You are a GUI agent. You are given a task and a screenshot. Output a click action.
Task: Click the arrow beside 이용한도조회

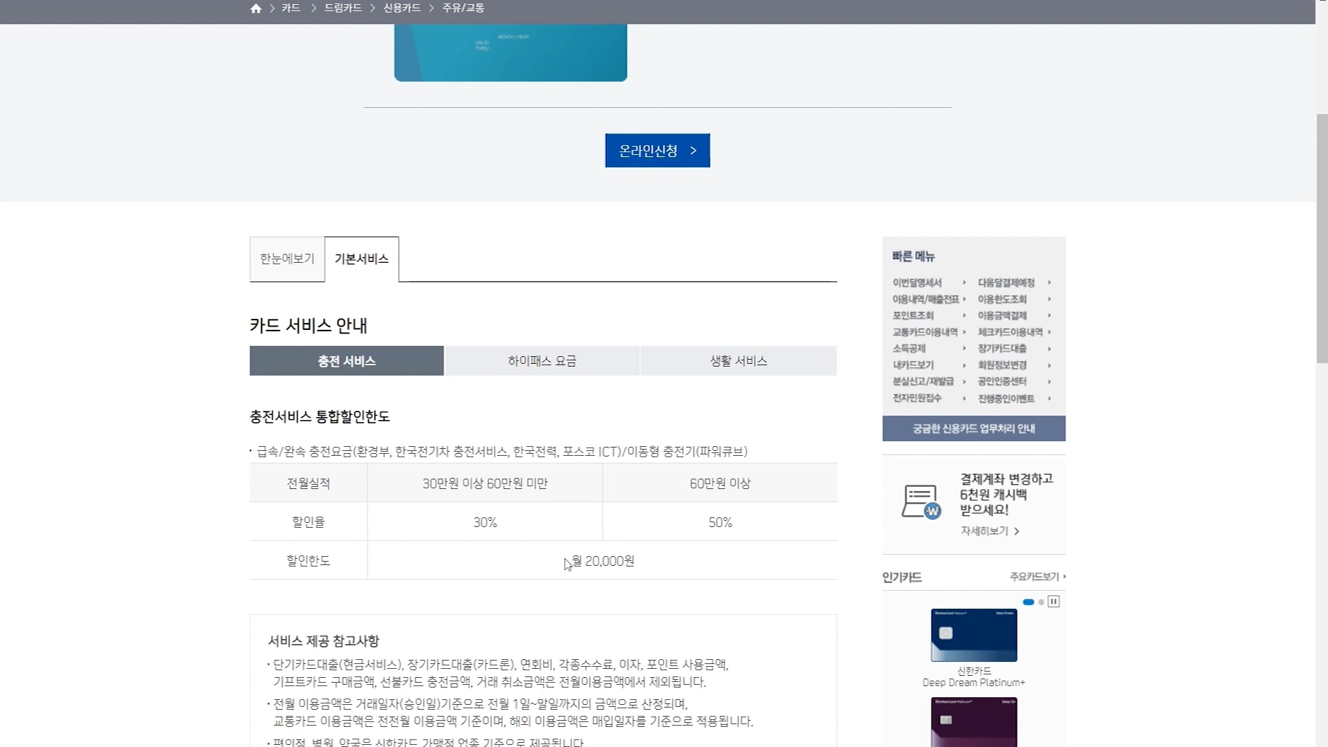click(1049, 299)
